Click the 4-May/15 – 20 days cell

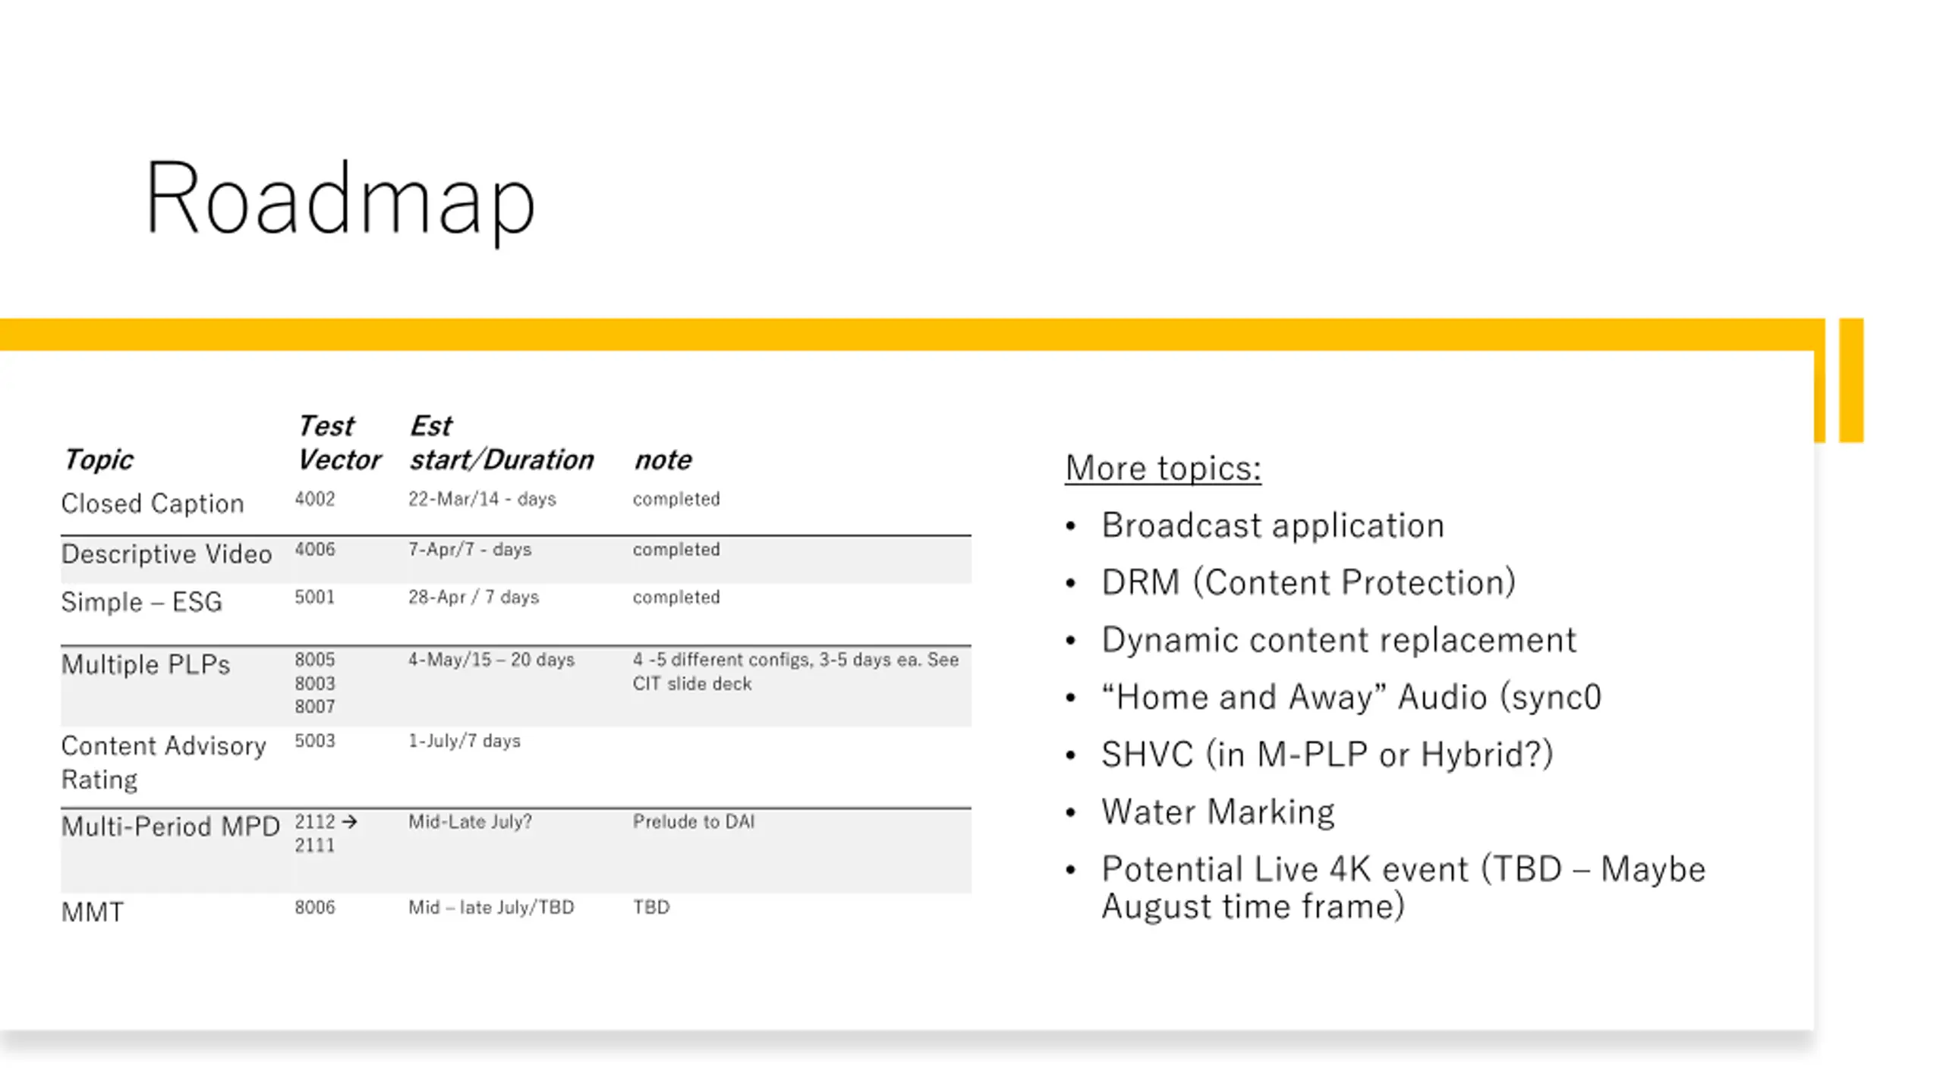491,660
